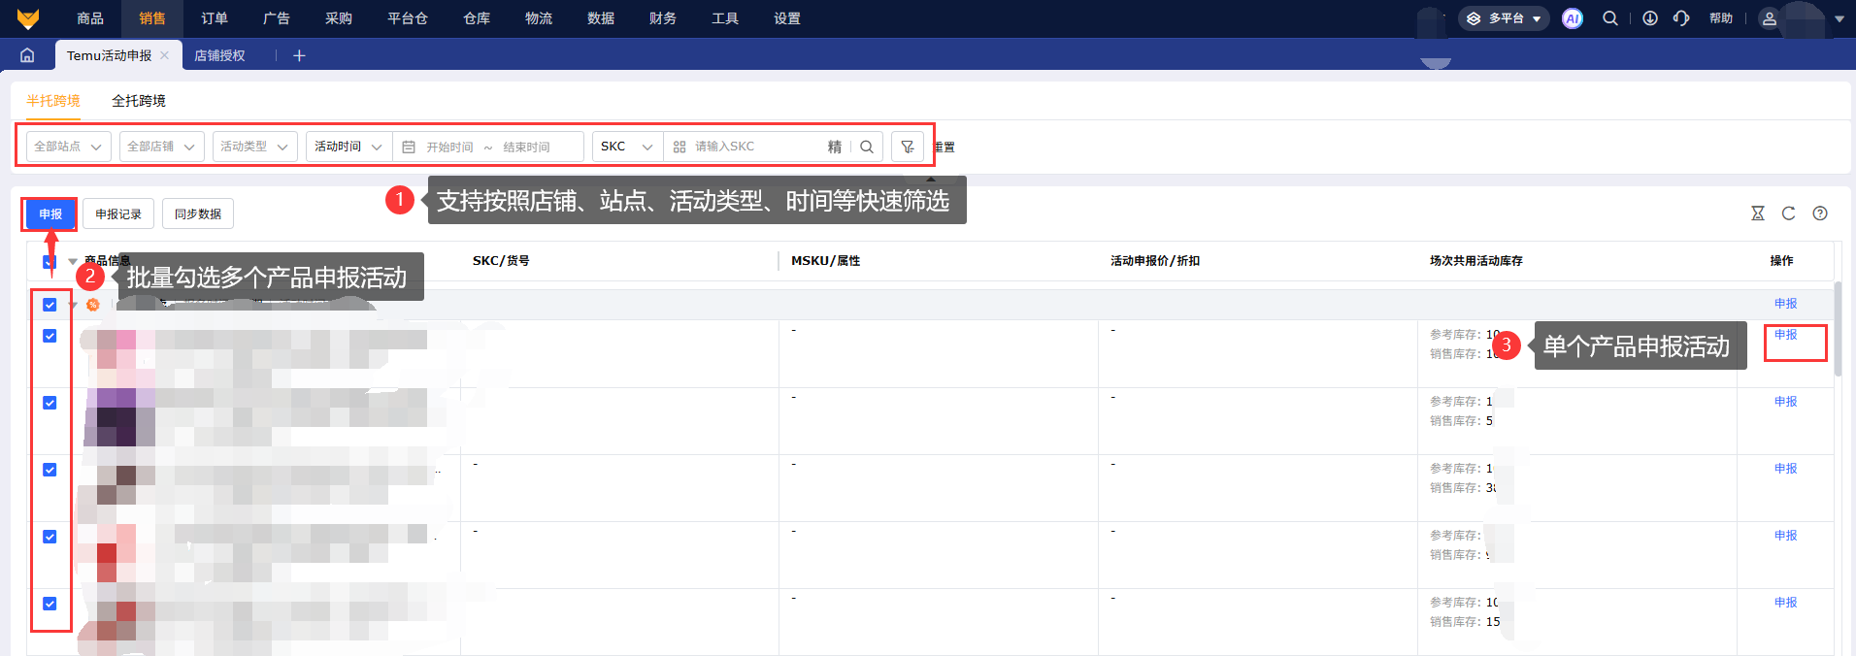Open the 商品 menu

click(x=90, y=18)
